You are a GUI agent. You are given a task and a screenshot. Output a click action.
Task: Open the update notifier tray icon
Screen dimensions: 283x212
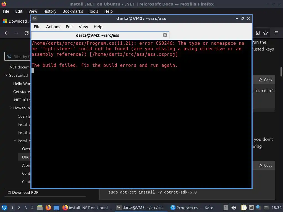(258, 207)
